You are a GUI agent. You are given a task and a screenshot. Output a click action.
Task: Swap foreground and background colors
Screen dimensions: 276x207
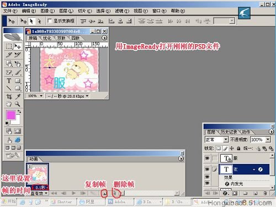[x=19, y=112]
